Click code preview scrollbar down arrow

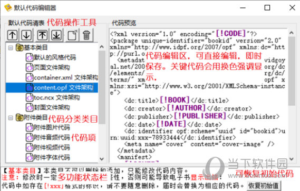point(292,159)
